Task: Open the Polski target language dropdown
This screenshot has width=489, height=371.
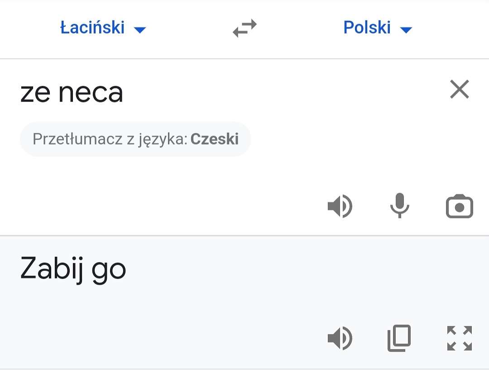Action: point(378,28)
